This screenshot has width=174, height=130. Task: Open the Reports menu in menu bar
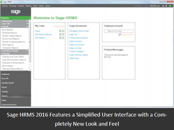pos(29,6)
